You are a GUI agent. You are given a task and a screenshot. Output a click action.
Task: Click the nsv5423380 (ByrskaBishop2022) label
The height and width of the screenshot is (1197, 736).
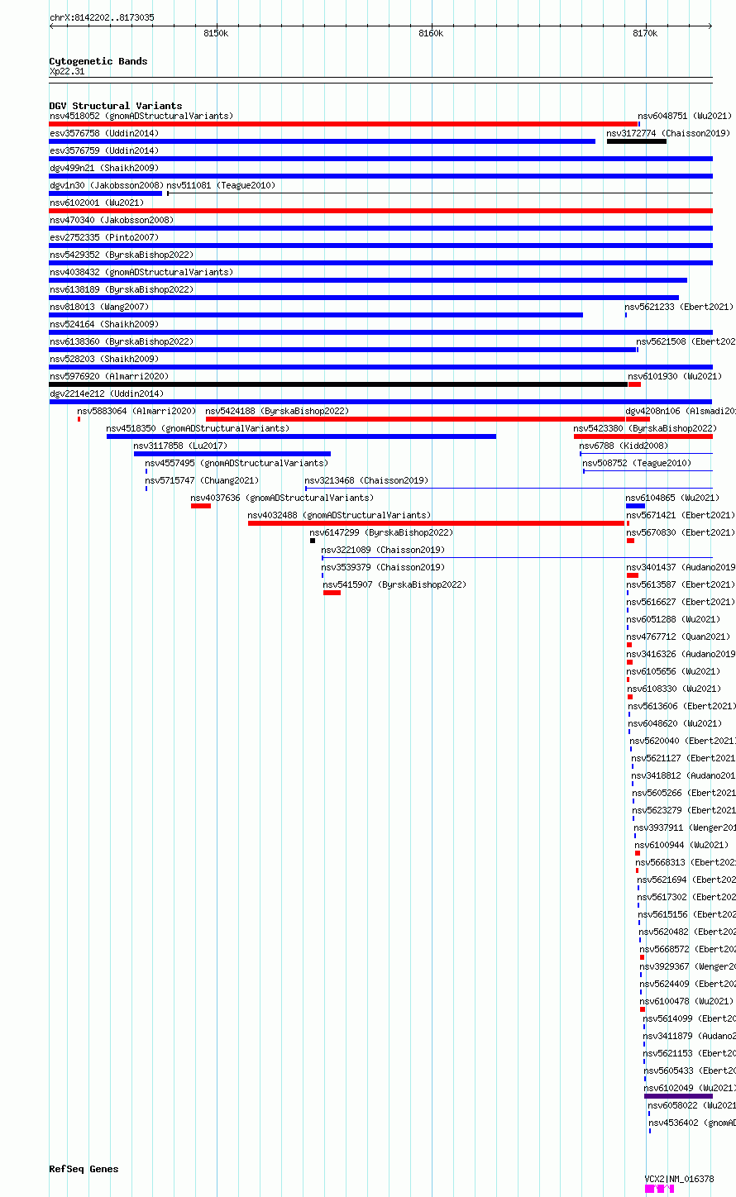tap(645, 428)
